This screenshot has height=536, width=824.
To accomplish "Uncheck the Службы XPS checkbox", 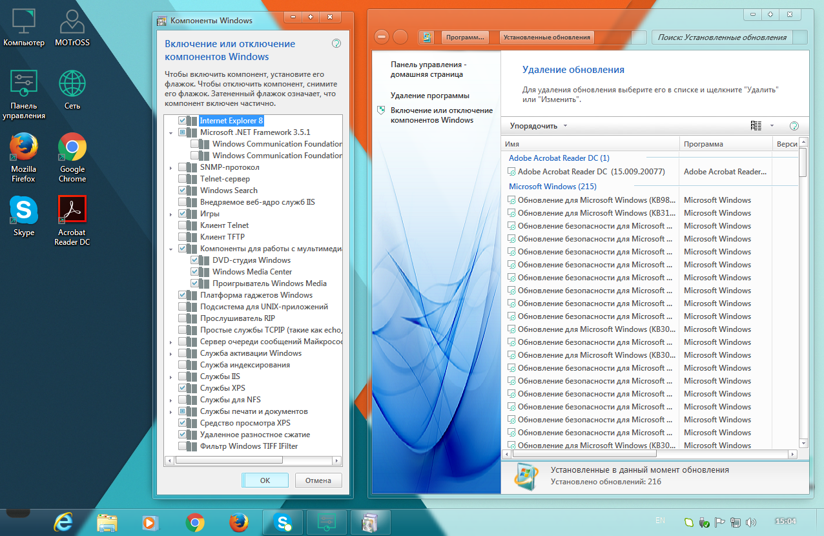I will tap(182, 388).
